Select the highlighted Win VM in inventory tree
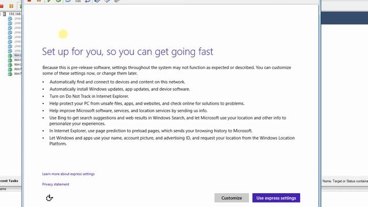 [17, 55]
